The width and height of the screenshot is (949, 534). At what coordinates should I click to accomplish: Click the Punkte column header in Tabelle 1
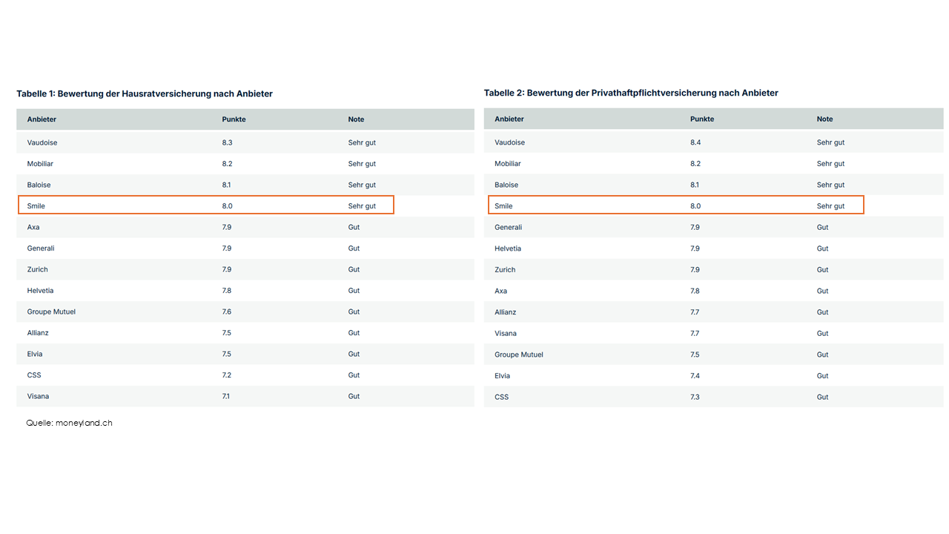(234, 119)
